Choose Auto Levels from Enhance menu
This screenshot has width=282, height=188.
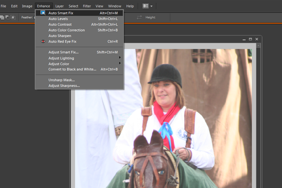58,19
